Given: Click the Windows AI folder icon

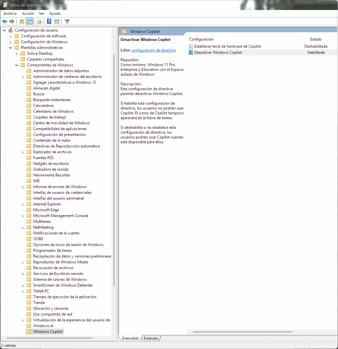Looking at the screenshot, I should (x=29, y=326).
